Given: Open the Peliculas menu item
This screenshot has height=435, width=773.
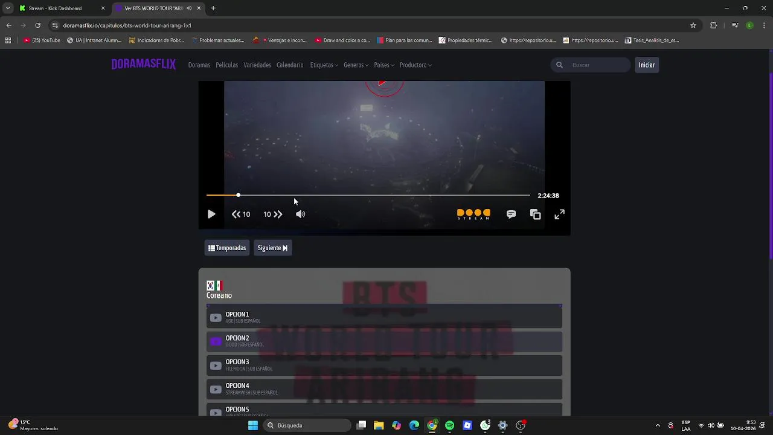Looking at the screenshot, I should 226,65.
